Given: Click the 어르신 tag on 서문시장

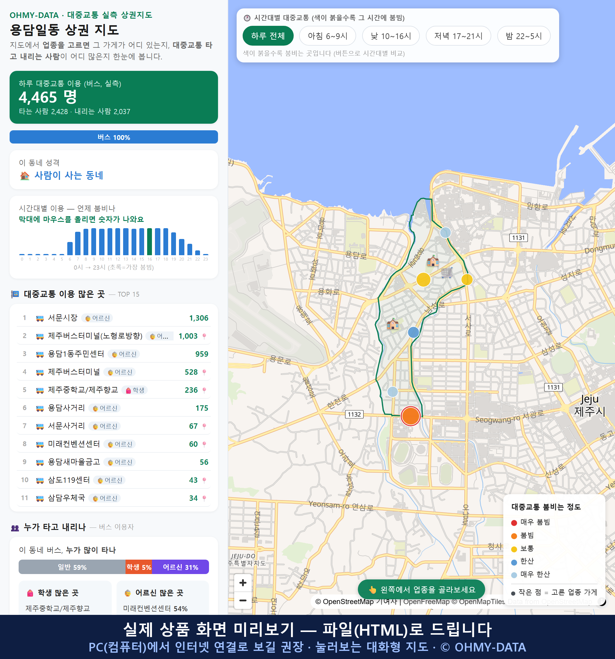Looking at the screenshot, I should point(97,318).
